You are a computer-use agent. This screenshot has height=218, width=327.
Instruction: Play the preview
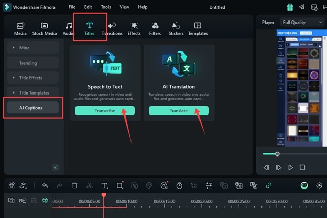pos(290,168)
